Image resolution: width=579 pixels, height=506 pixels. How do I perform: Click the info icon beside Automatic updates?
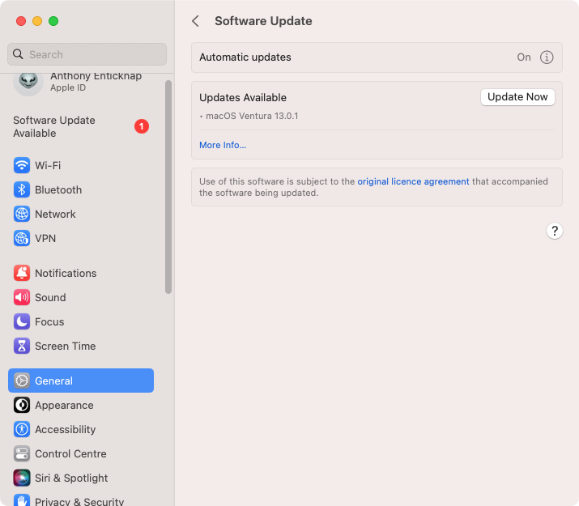click(547, 57)
